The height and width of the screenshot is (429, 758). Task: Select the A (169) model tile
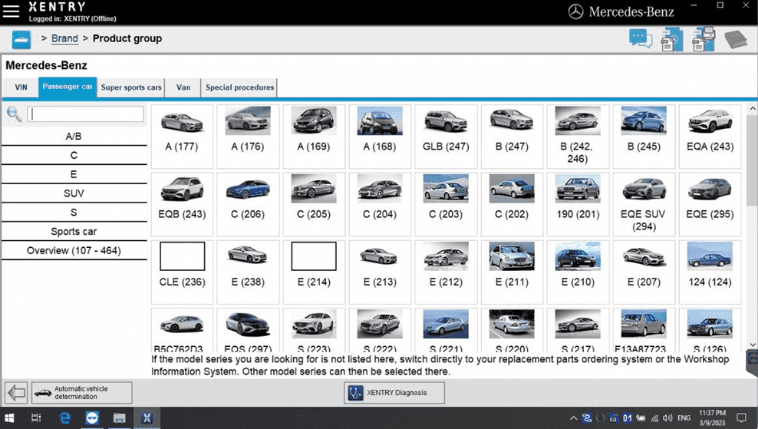(314, 137)
